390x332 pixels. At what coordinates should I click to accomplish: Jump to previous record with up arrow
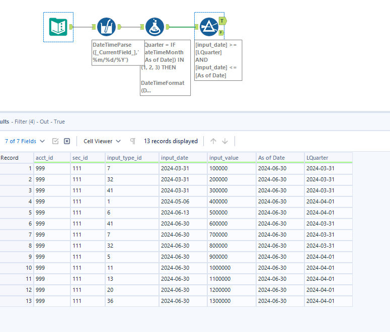[x=213, y=141]
